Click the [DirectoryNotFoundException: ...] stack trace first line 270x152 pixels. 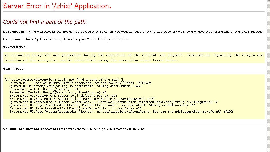[64, 80]
